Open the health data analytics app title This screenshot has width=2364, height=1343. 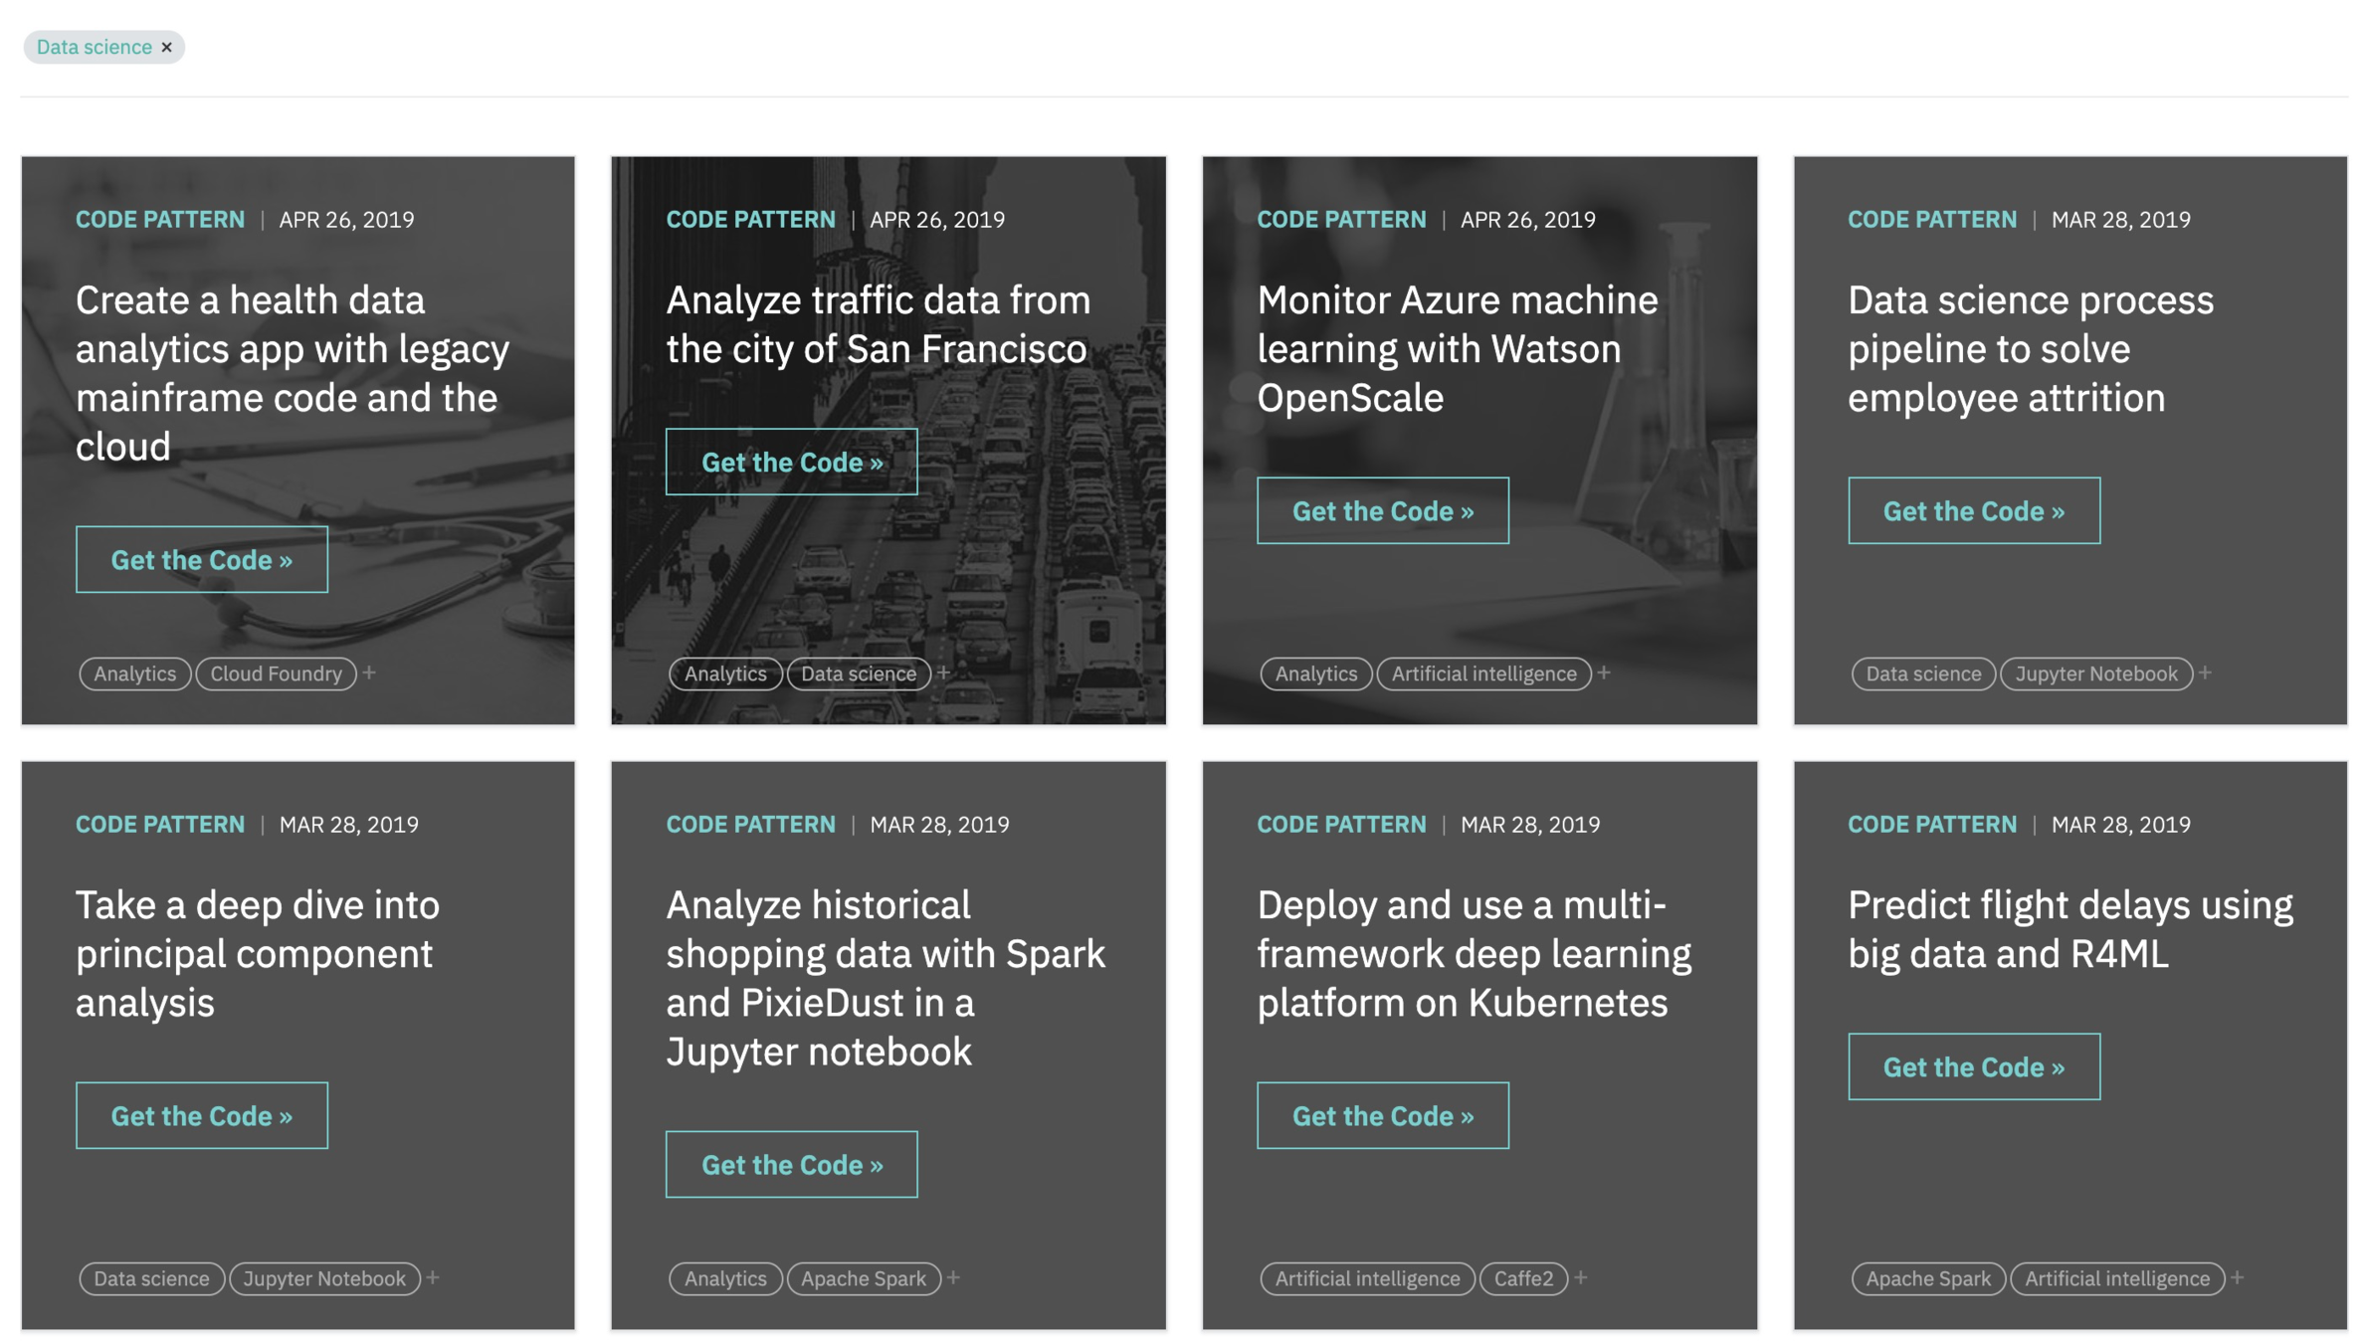pyautogui.click(x=292, y=372)
